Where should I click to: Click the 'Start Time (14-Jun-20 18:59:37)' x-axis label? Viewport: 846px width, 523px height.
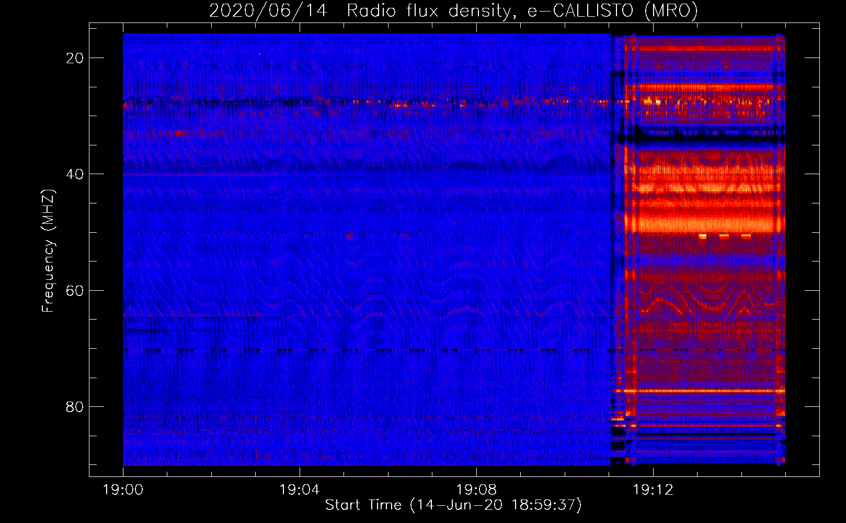point(453,505)
